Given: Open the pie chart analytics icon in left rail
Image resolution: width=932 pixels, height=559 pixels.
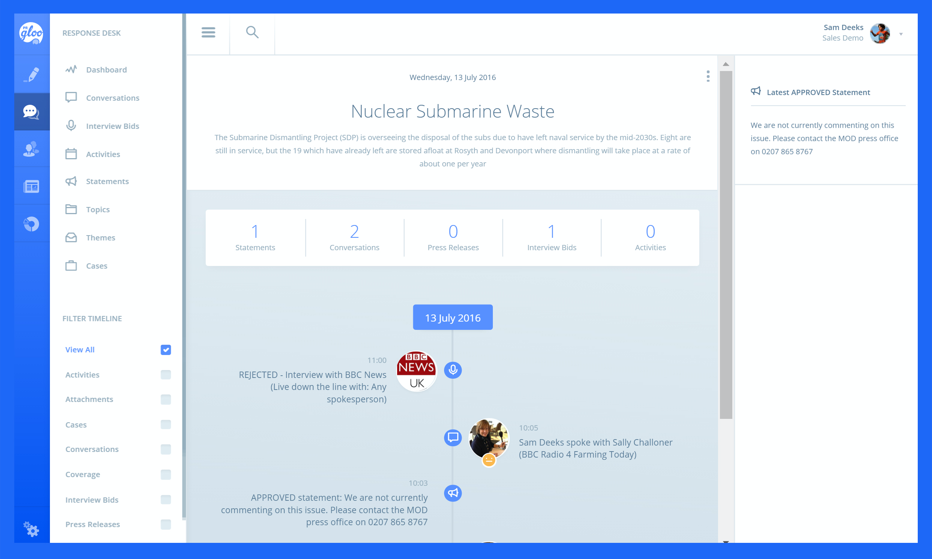Looking at the screenshot, I should pyautogui.click(x=32, y=224).
